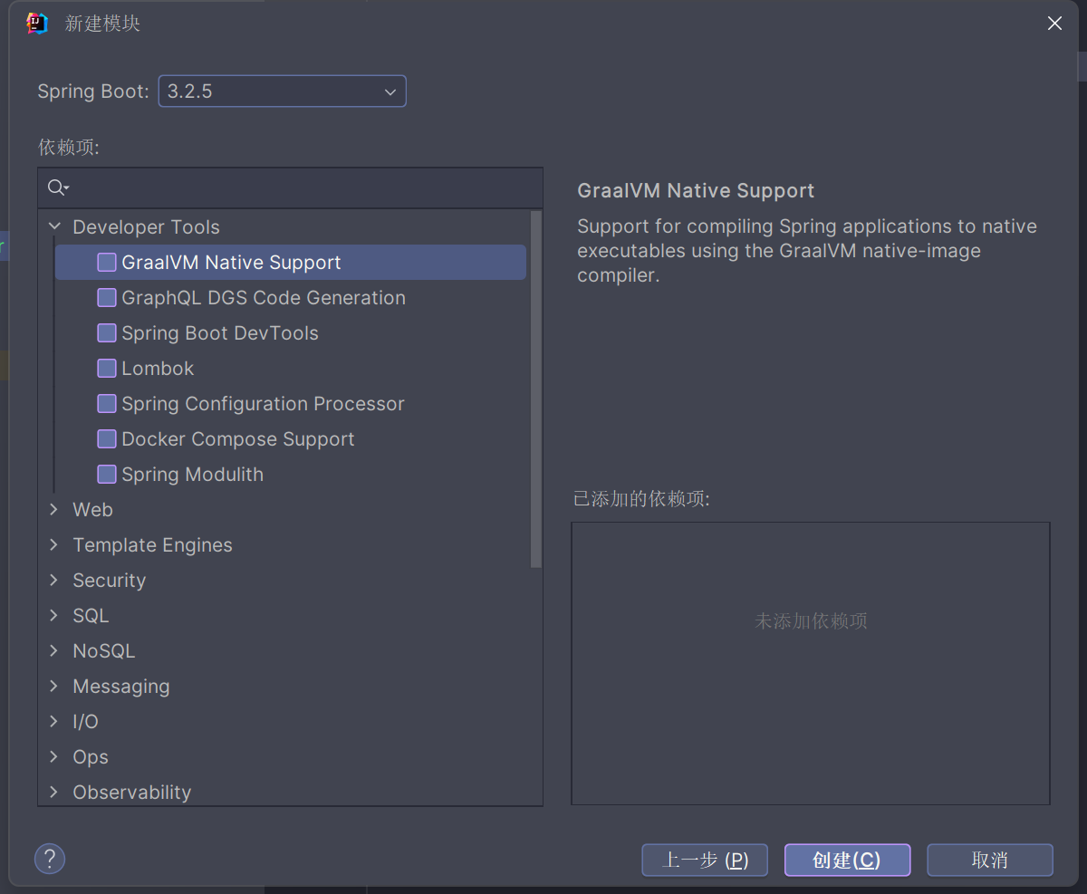Check the Lombok dependency checkbox
The width and height of the screenshot is (1087, 894).
point(107,369)
